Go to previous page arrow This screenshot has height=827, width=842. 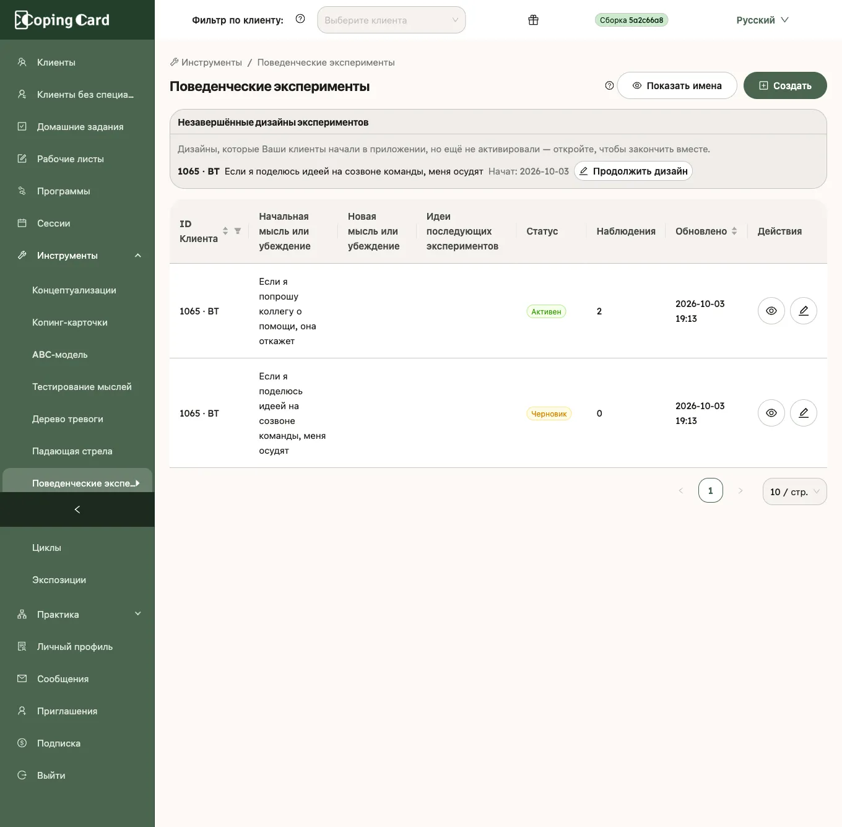pyautogui.click(x=681, y=491)
